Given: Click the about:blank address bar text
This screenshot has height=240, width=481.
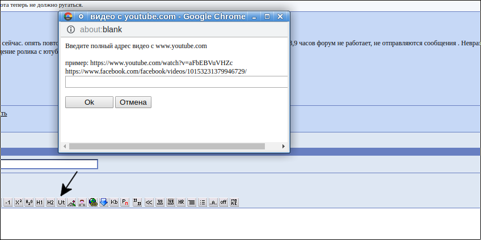Looking at the screenshot, I should pyautogui.click(x=101, y=29).
